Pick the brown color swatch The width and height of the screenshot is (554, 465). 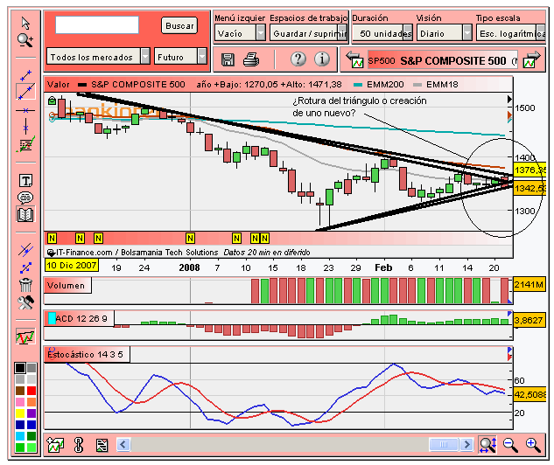click(x=20, y=391)
